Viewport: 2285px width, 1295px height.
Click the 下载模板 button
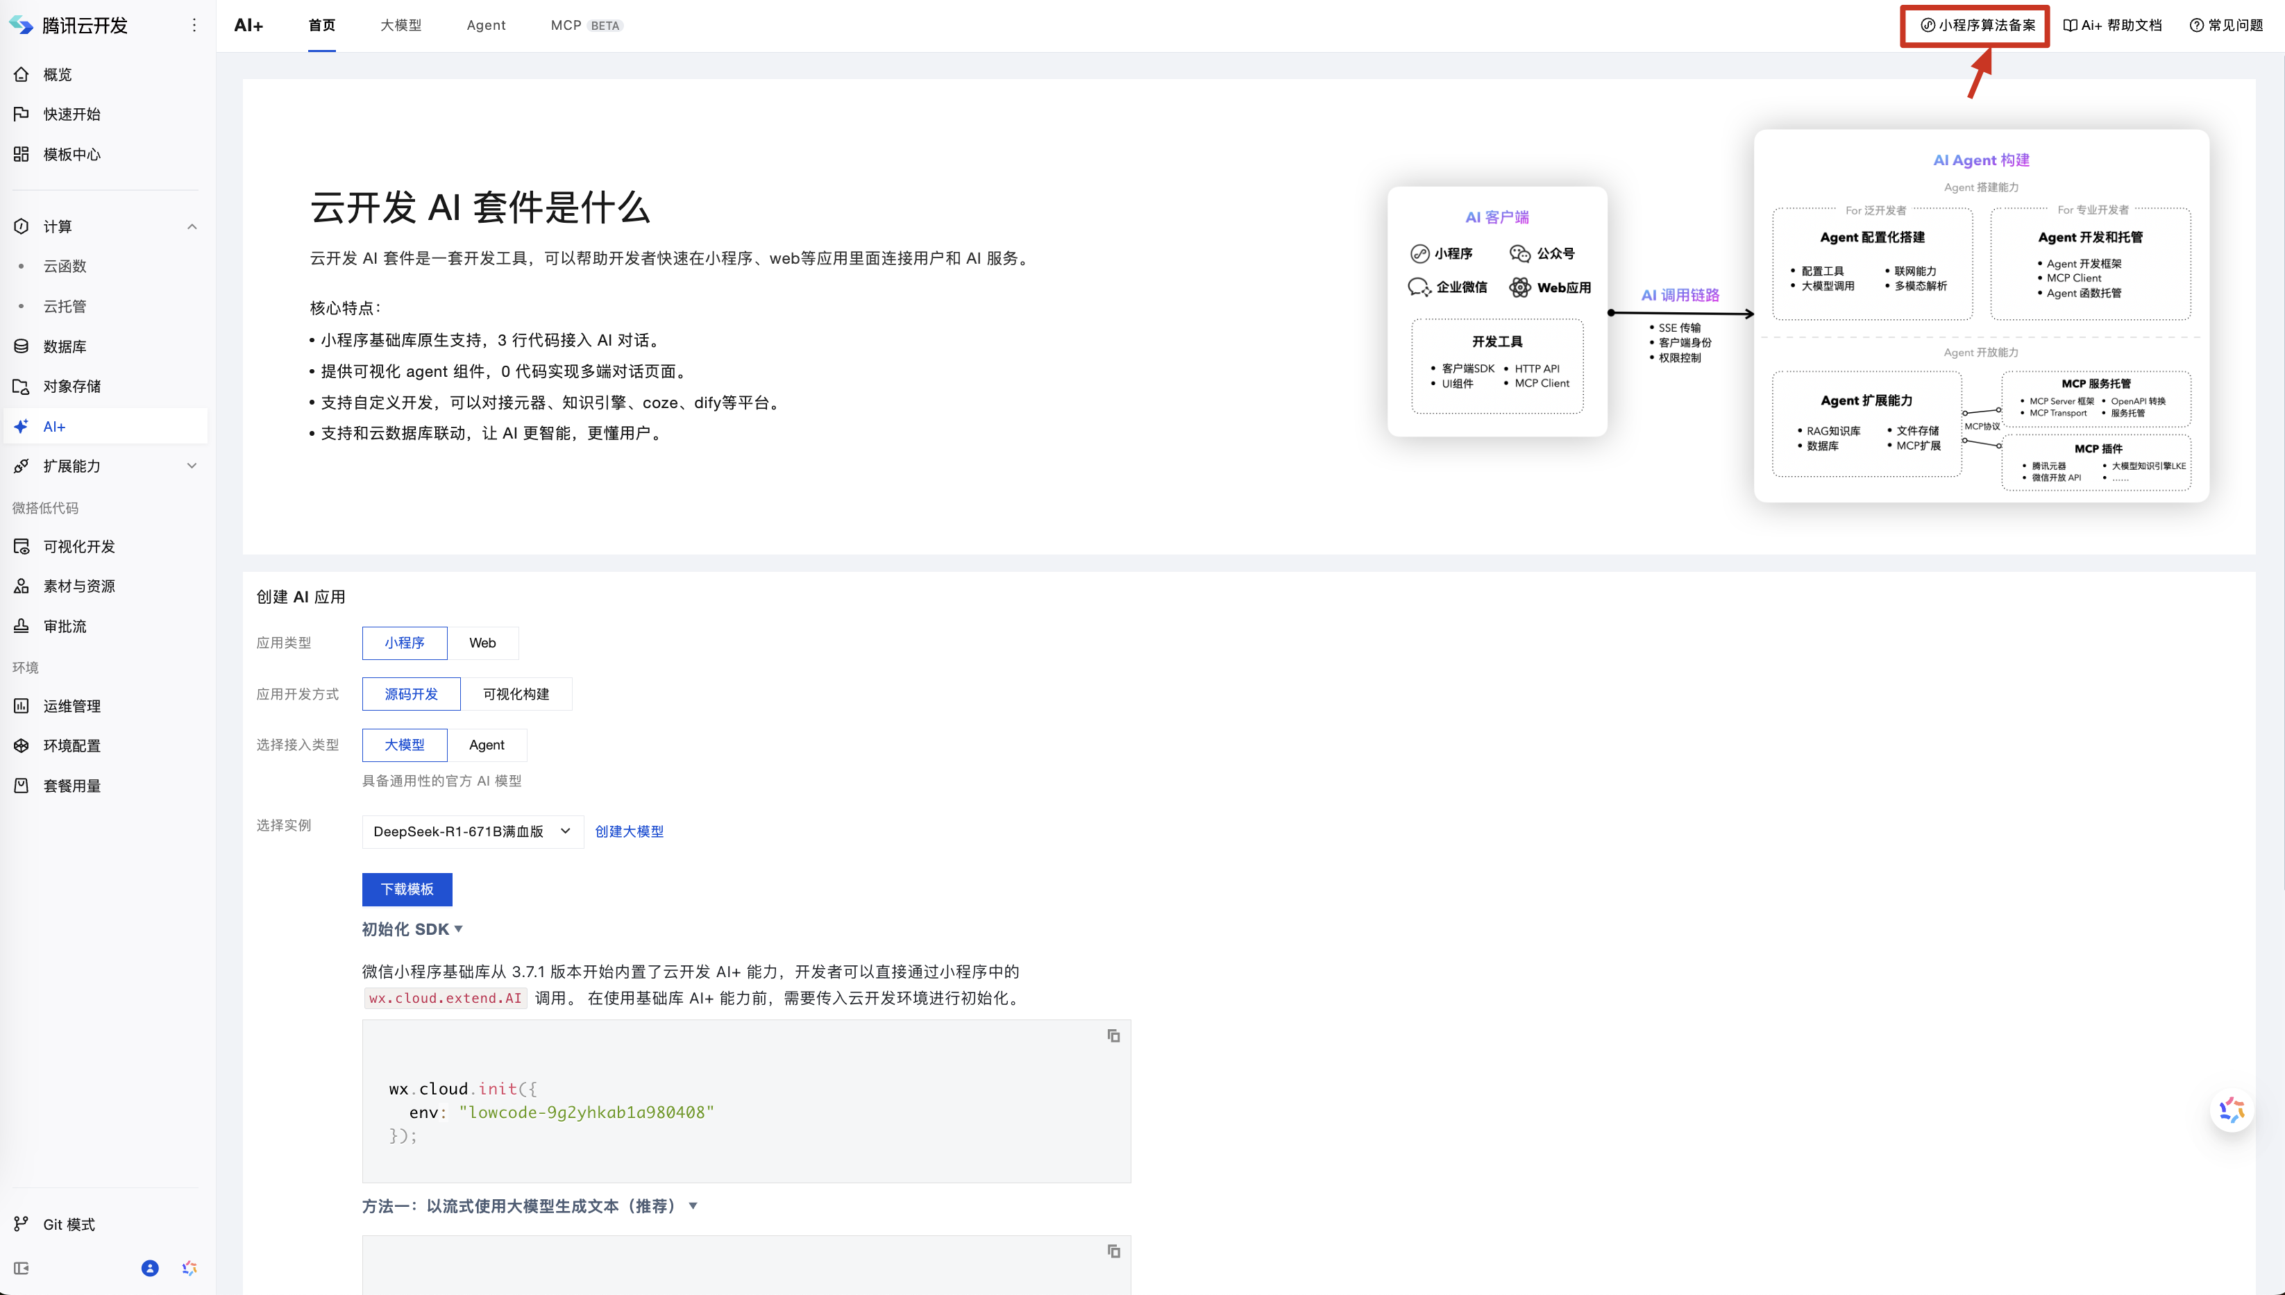click(x=407, y=888)
